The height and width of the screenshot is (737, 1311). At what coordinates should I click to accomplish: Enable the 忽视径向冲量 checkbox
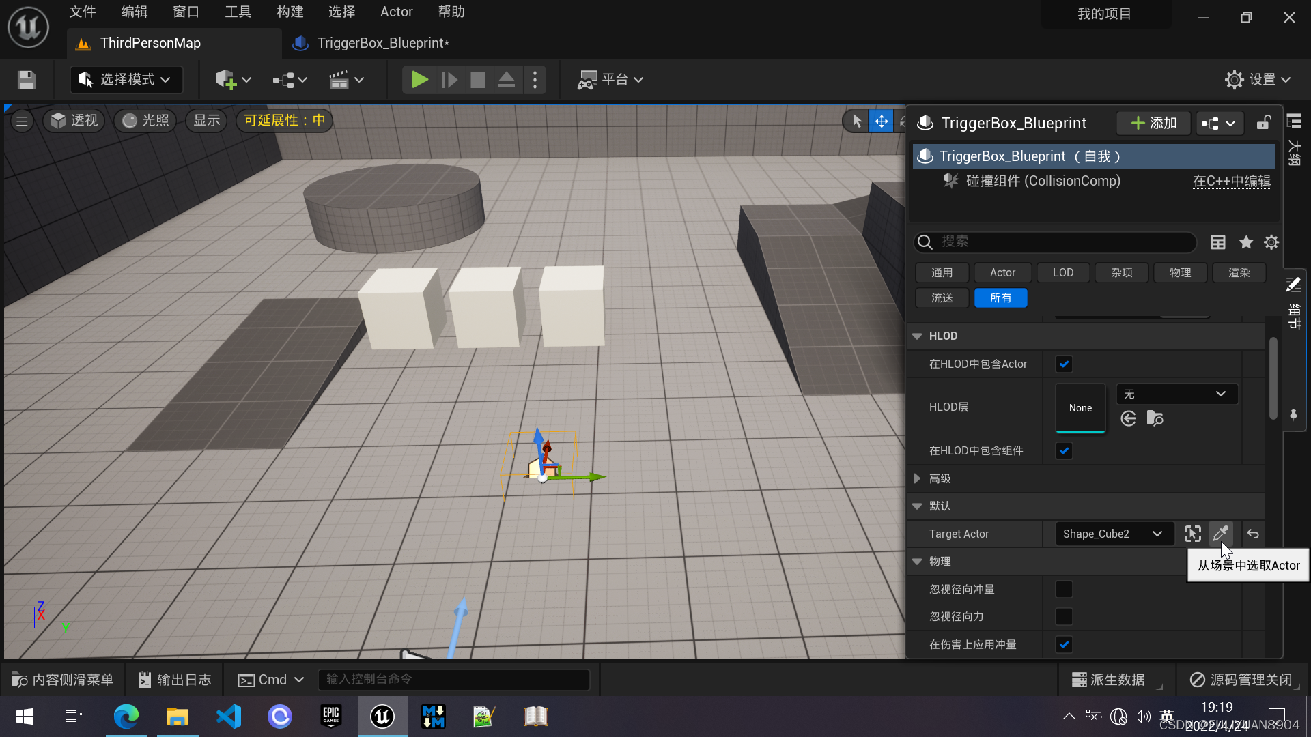[x=1064, y=589]
